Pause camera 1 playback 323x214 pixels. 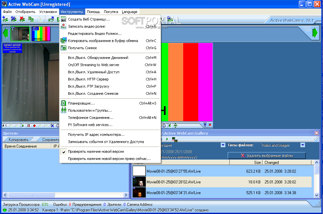(x=29, y=125)
